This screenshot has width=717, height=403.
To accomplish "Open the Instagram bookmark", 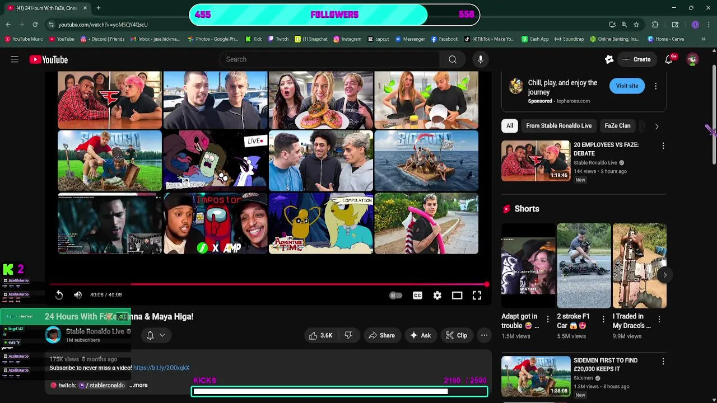I will [347, 39].
